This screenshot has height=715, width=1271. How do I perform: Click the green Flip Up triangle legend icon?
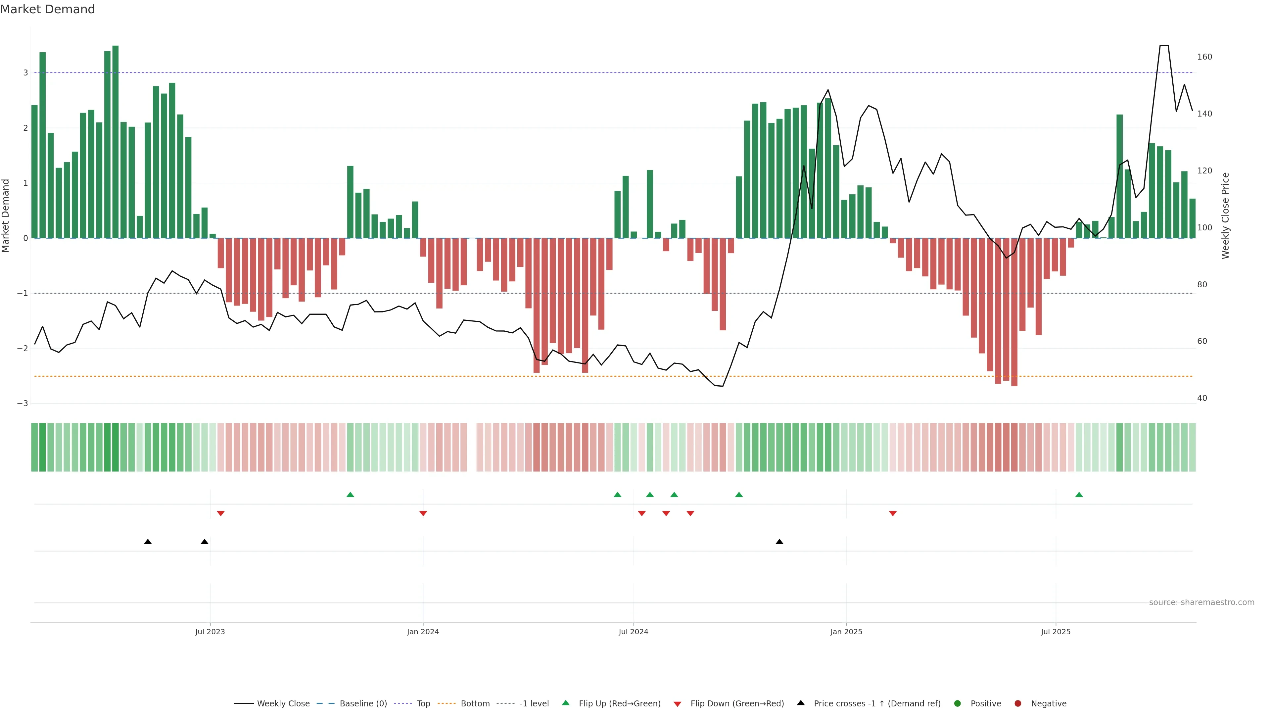pos(565,703)
